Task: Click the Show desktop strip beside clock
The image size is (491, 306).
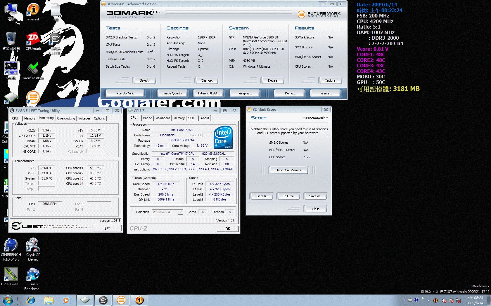Action: tap(488, 300)
